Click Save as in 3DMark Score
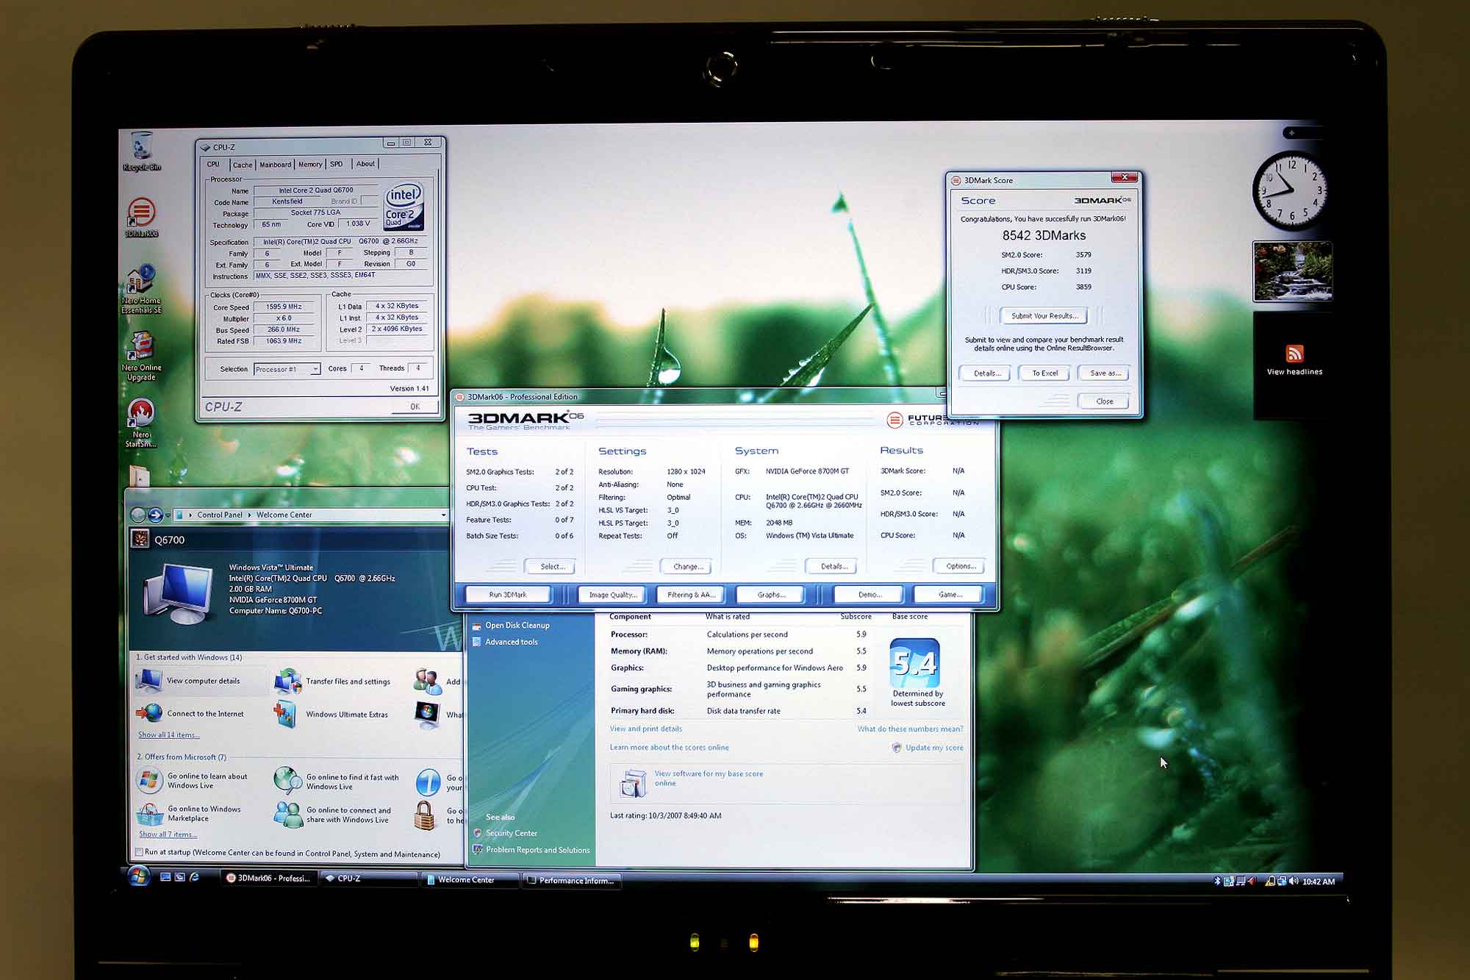Viewport: 1470px width, 980px height. tap(1105, 373)
